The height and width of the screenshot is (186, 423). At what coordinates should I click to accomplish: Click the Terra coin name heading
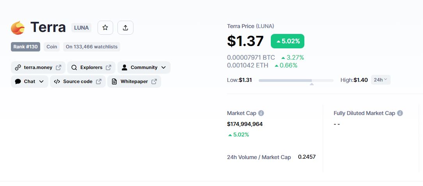pyautogui.click(x=48, y=27)
